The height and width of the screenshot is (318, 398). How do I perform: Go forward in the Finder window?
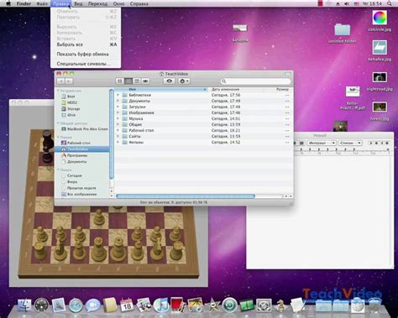pyautogui.click(x=69, y=81)
